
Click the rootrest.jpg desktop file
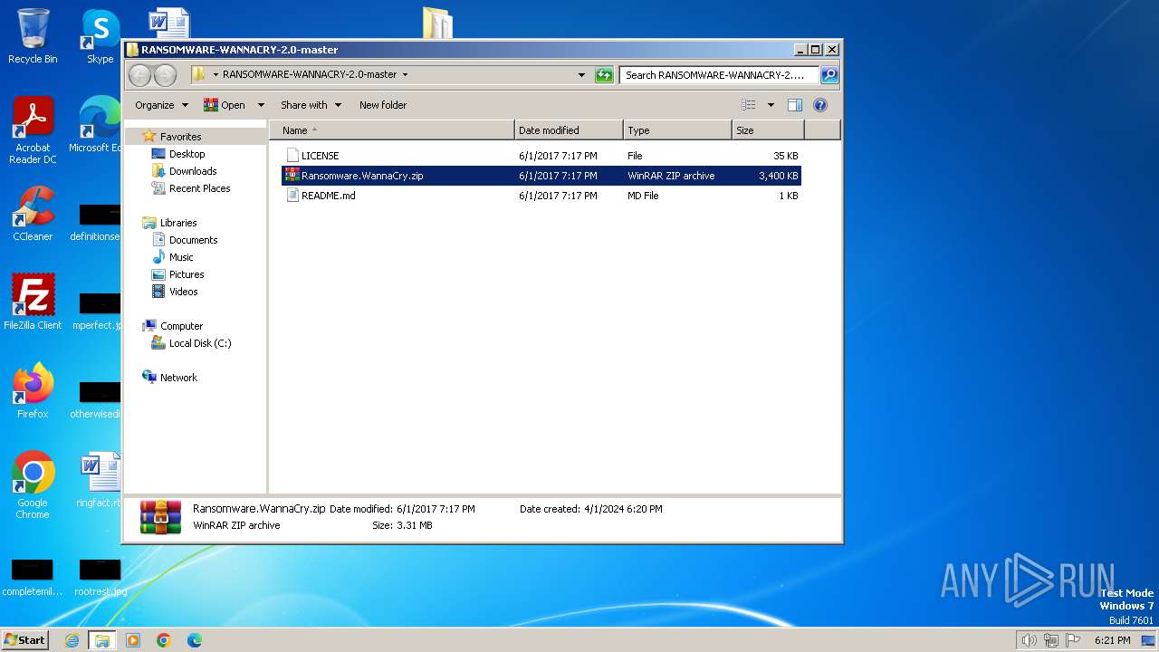pyautogui.click(x=100, y=578)
